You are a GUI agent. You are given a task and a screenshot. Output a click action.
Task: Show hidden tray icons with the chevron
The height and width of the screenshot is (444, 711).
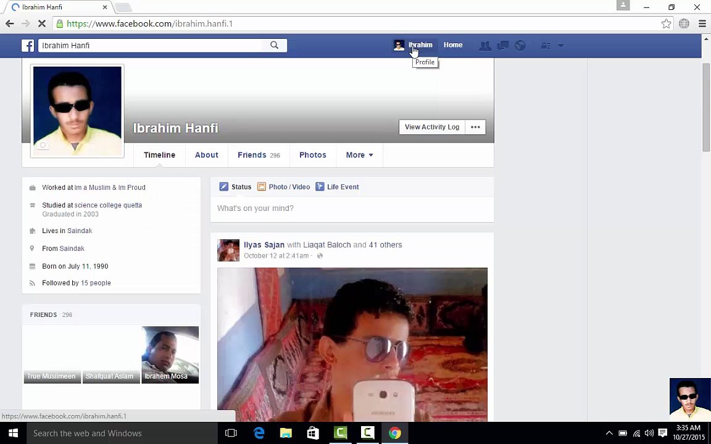click(609, 433)
